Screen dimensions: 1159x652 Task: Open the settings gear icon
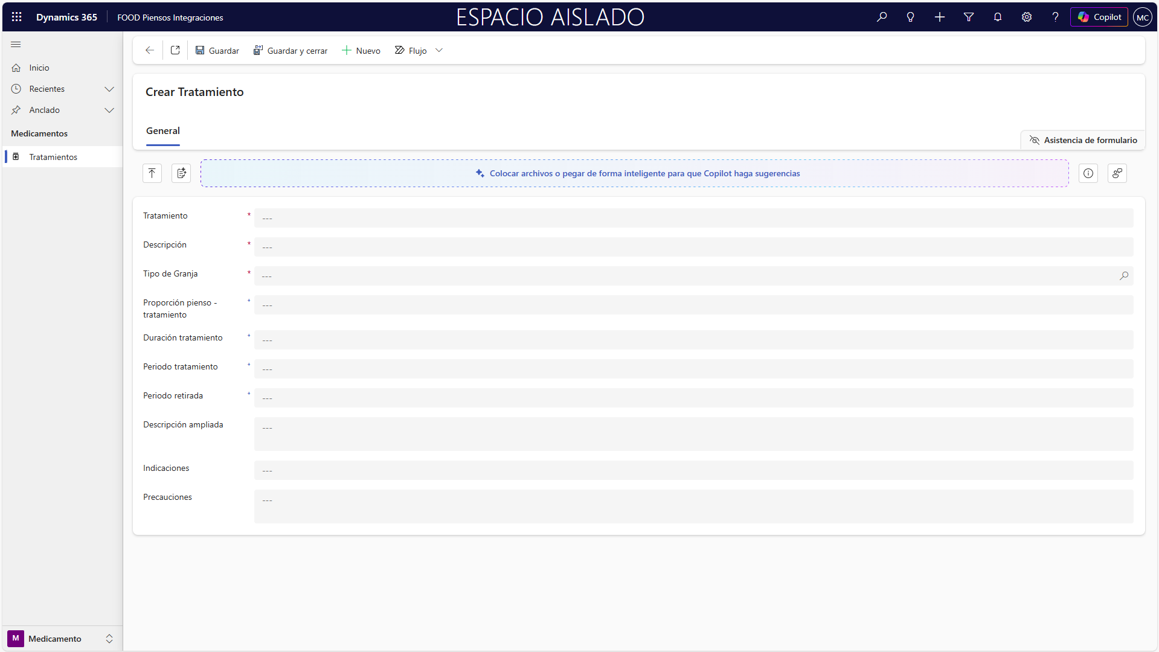[1027, 17]
